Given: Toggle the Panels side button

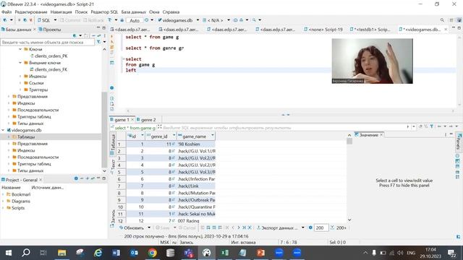Looking at the screenshot, I should 458,142.
